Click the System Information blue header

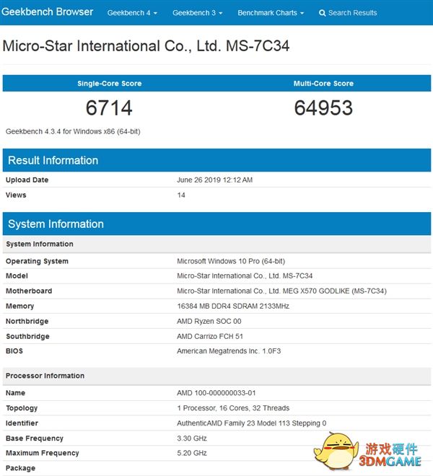(216, 224)
